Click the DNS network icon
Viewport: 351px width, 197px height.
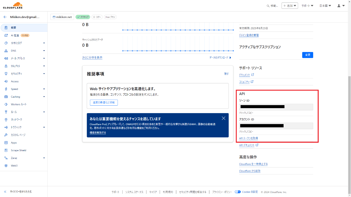[6, 51]
